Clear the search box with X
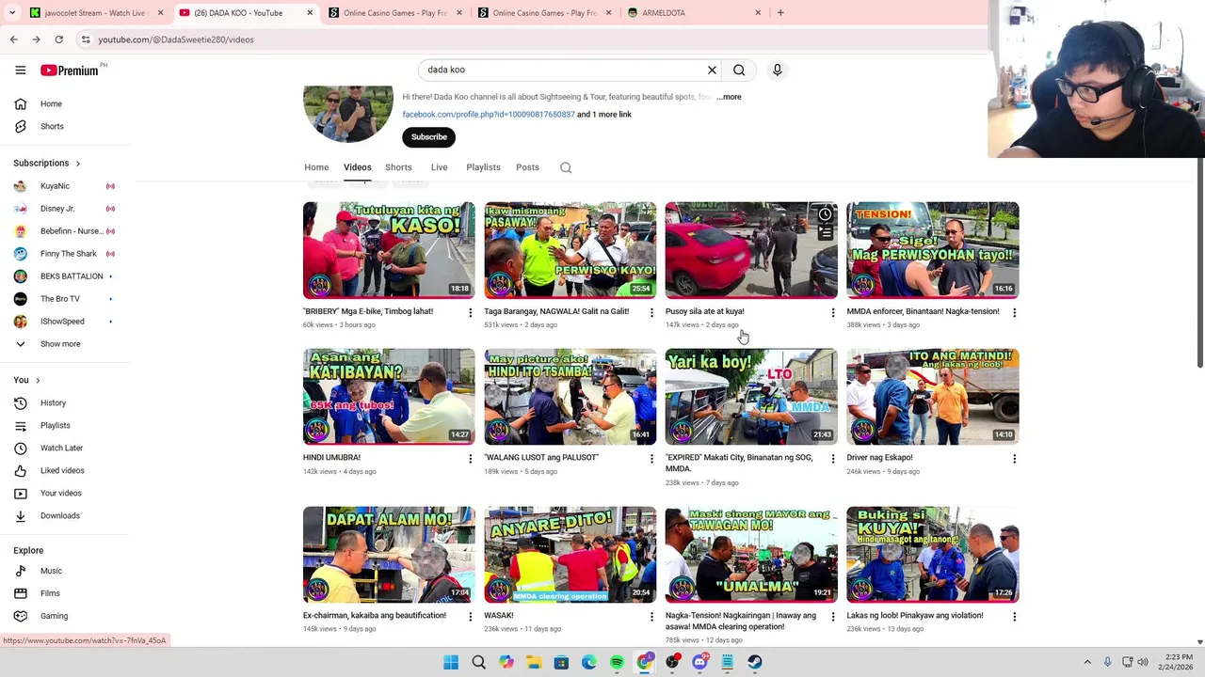Viewport: 1205px width, 677px height. pos(712,70)
